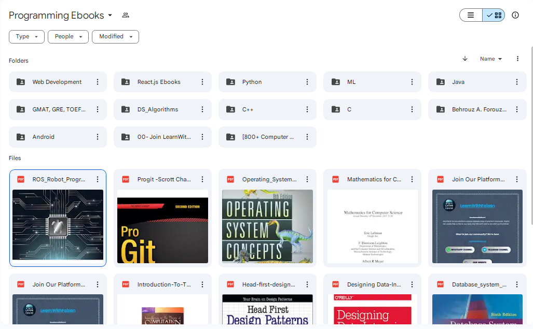Open more options for Java folder

517,82
